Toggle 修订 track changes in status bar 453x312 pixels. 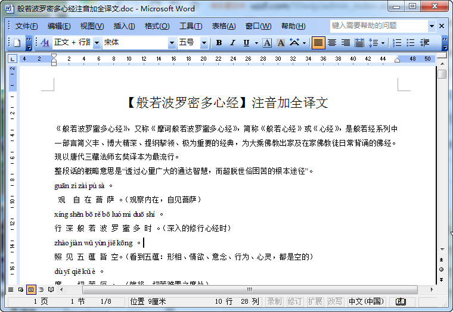(x=294, y=302)
